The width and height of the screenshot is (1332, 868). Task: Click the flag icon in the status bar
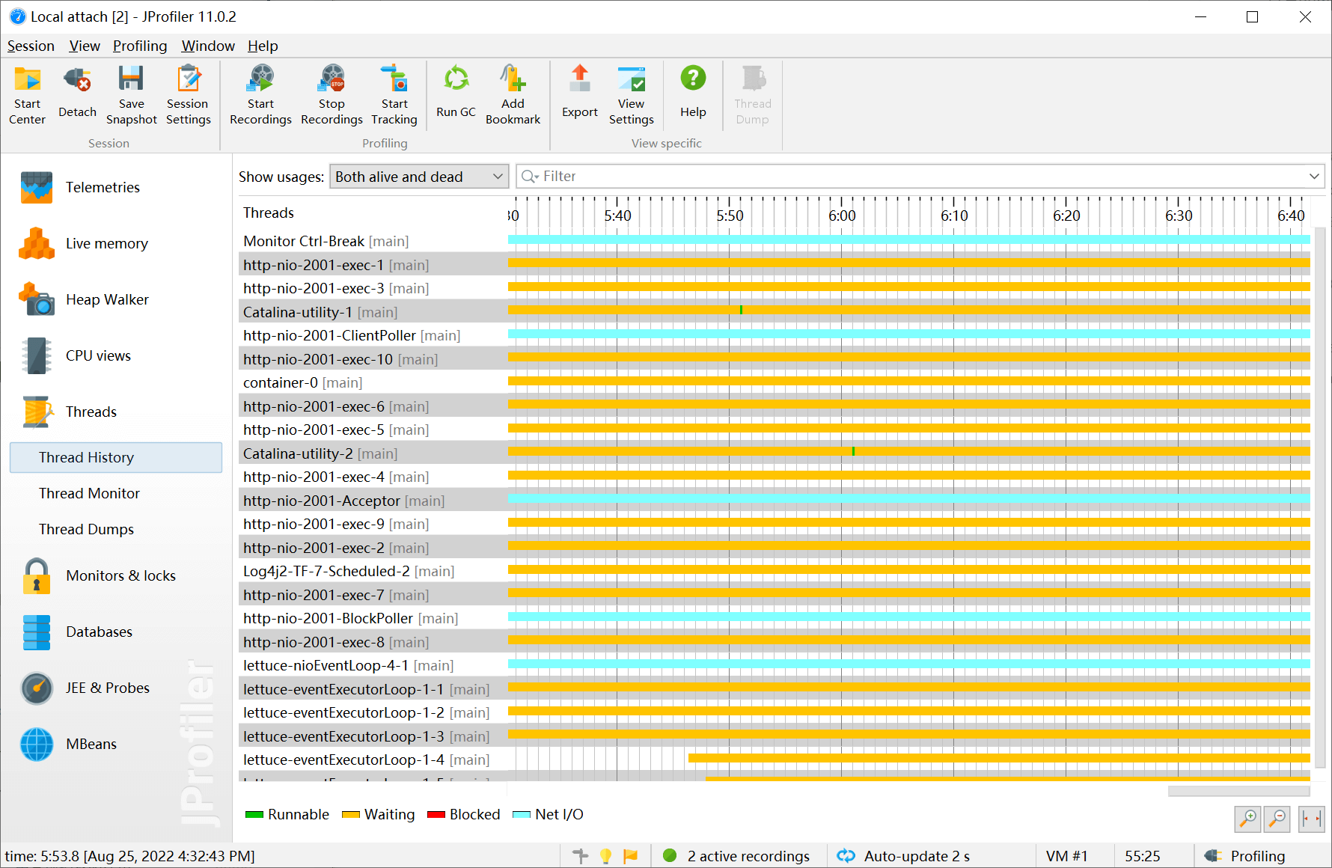click(x=631, y=856)
